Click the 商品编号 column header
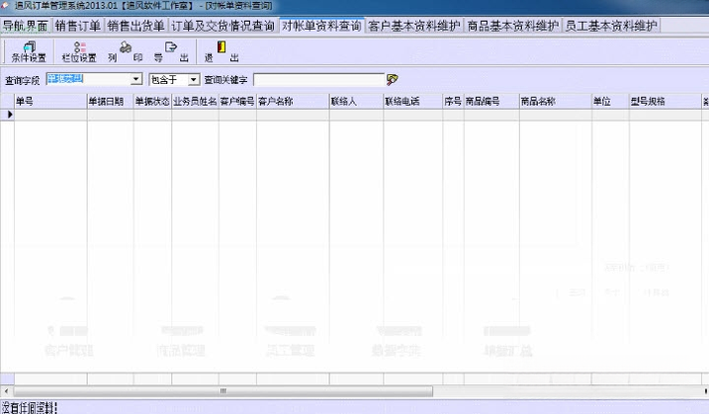The height and width of the screenshot is (414, 709). [491, 101]
